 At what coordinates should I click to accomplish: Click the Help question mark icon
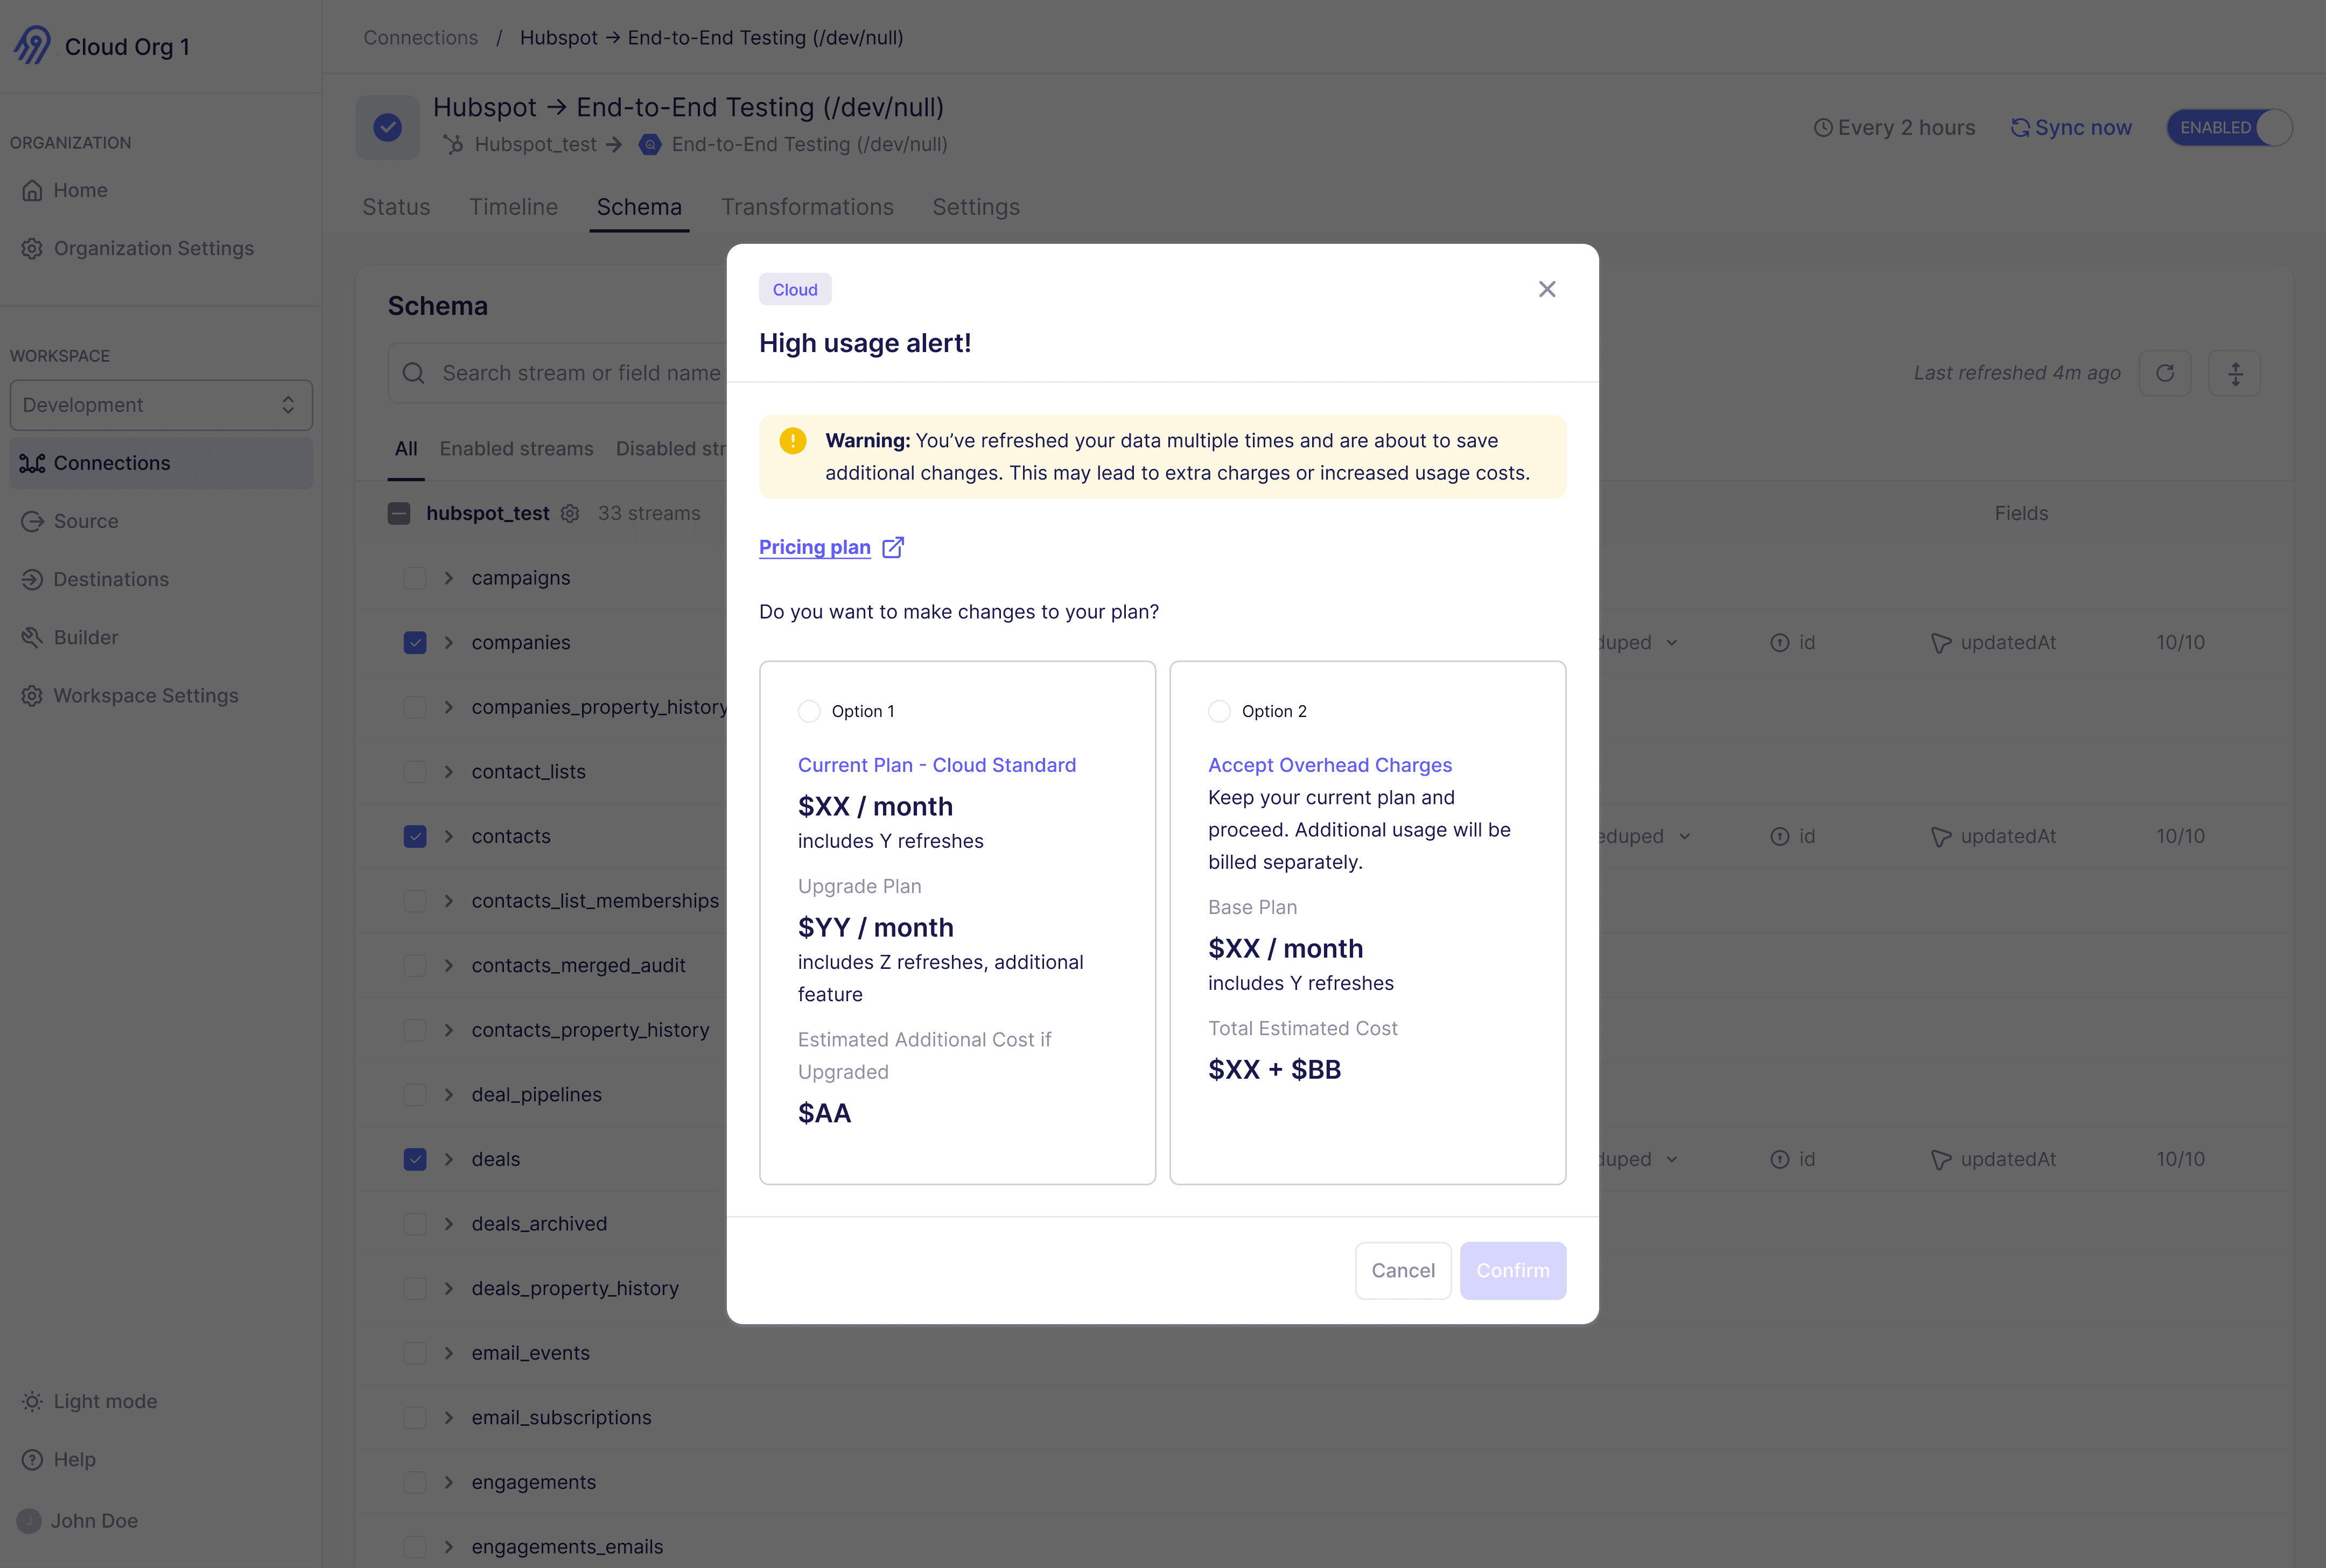[x=32, y=1459]
